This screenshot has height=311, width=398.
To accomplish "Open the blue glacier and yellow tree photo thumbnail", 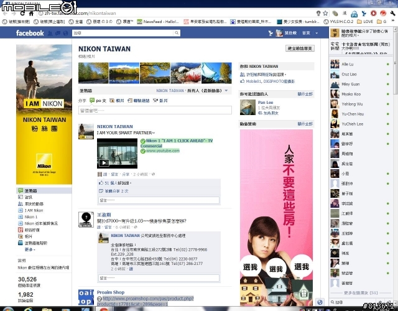I will pyautogui.click(x=216, y=73).
